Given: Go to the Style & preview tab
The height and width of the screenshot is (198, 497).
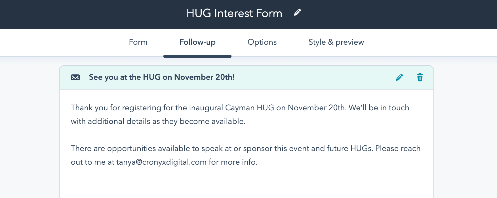Looking at the screenshot, I should coord(336,42).
